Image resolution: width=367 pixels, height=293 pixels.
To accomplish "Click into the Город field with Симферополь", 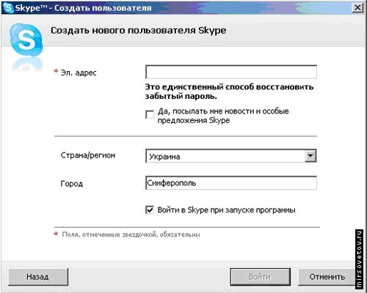I will point(231,183).
